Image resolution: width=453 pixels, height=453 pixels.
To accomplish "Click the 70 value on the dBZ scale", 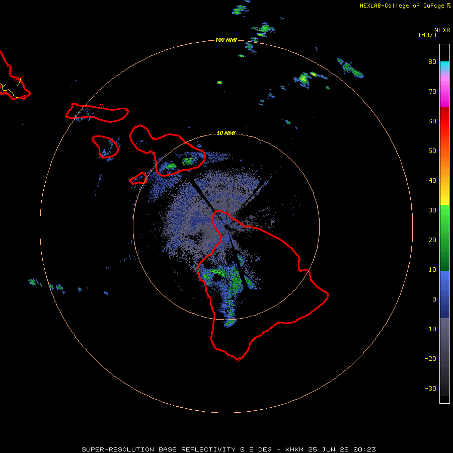I will coord(432,92).
